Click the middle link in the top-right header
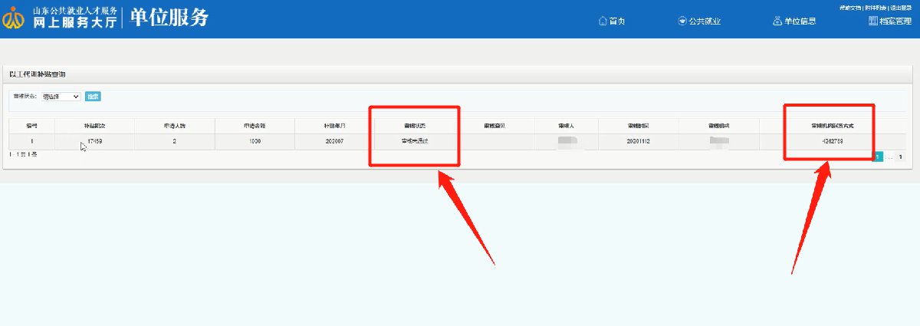Screen dimensions: 920x326 tap(876, 7)
